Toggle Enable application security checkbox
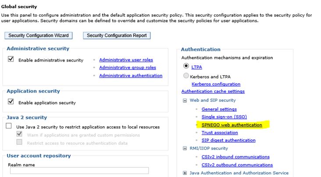Image resolution: width=321 pixels, height=177 pixels. pyautogui.click(x=11, y=101)
